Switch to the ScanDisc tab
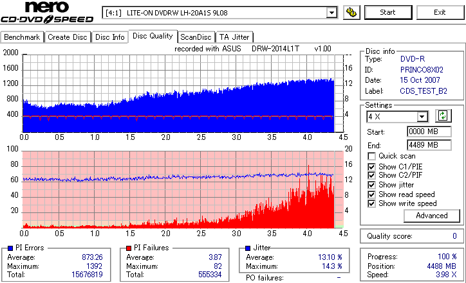Screen dimensions: 466x283 (x=196, y=37)
